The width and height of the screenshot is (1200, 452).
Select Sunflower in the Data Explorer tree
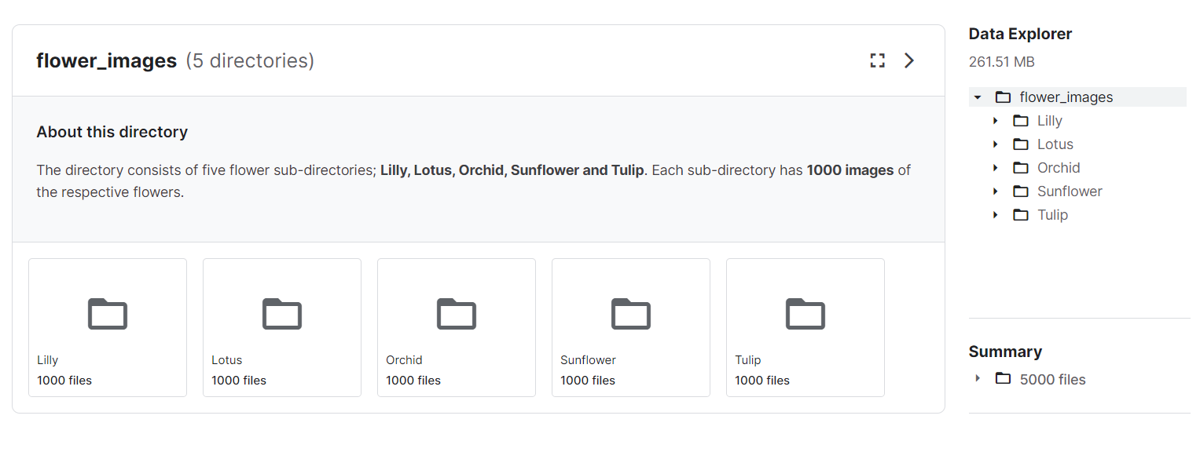point(1070,191)
